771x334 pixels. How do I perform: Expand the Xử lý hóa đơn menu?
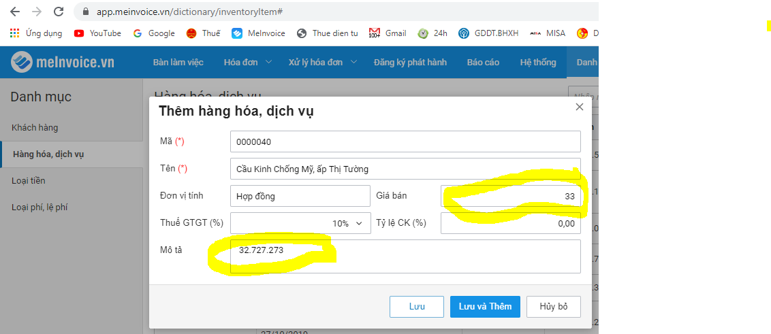322,63
